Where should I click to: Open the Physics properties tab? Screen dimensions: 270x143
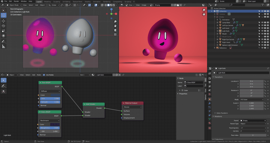[210, 111]
